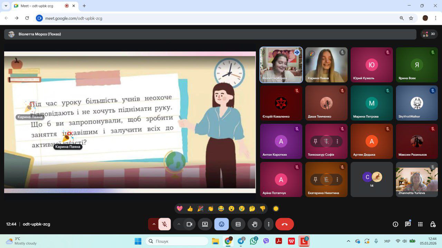Select the Meet browser tab
Viewport: 442px width, 248px height.
pos(38,6)
